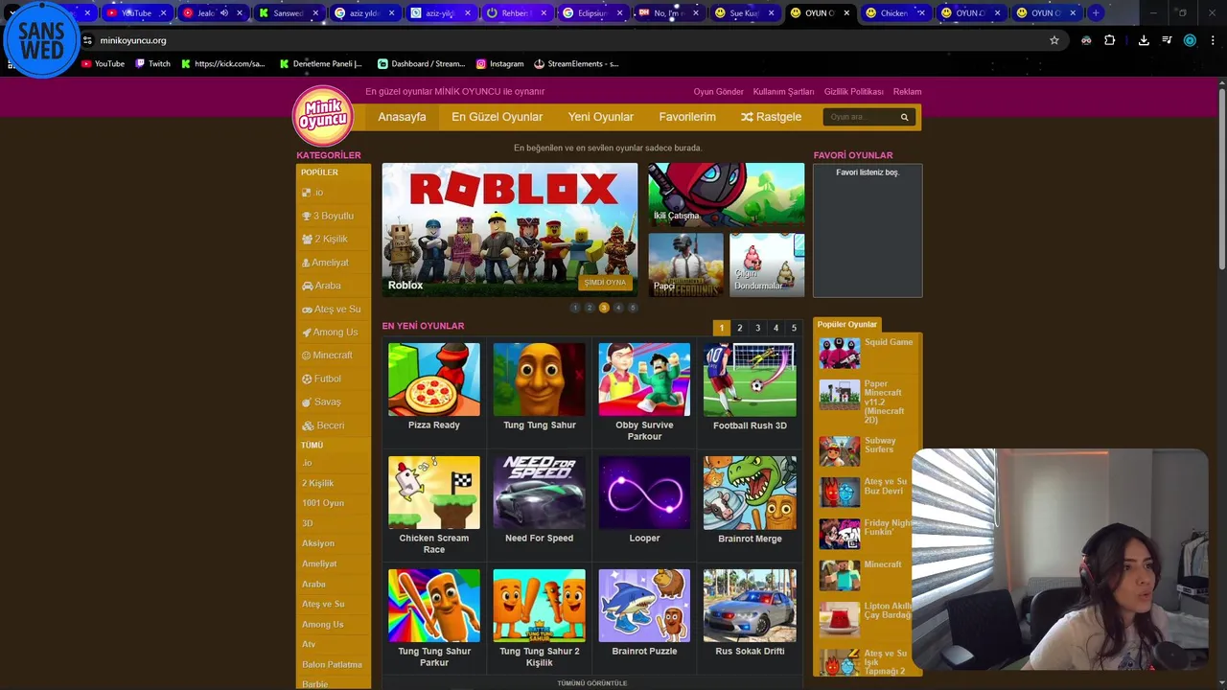Open the Twitch bookmark
The image size is (1227, 690).
point(152,64)
